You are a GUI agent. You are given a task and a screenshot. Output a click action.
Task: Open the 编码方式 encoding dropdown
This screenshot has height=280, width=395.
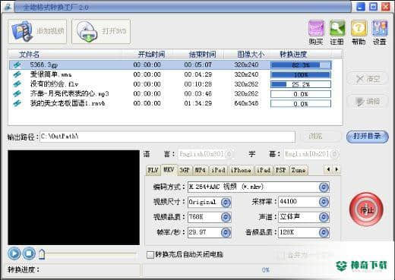pyautogui.click(x=324, y=187)
